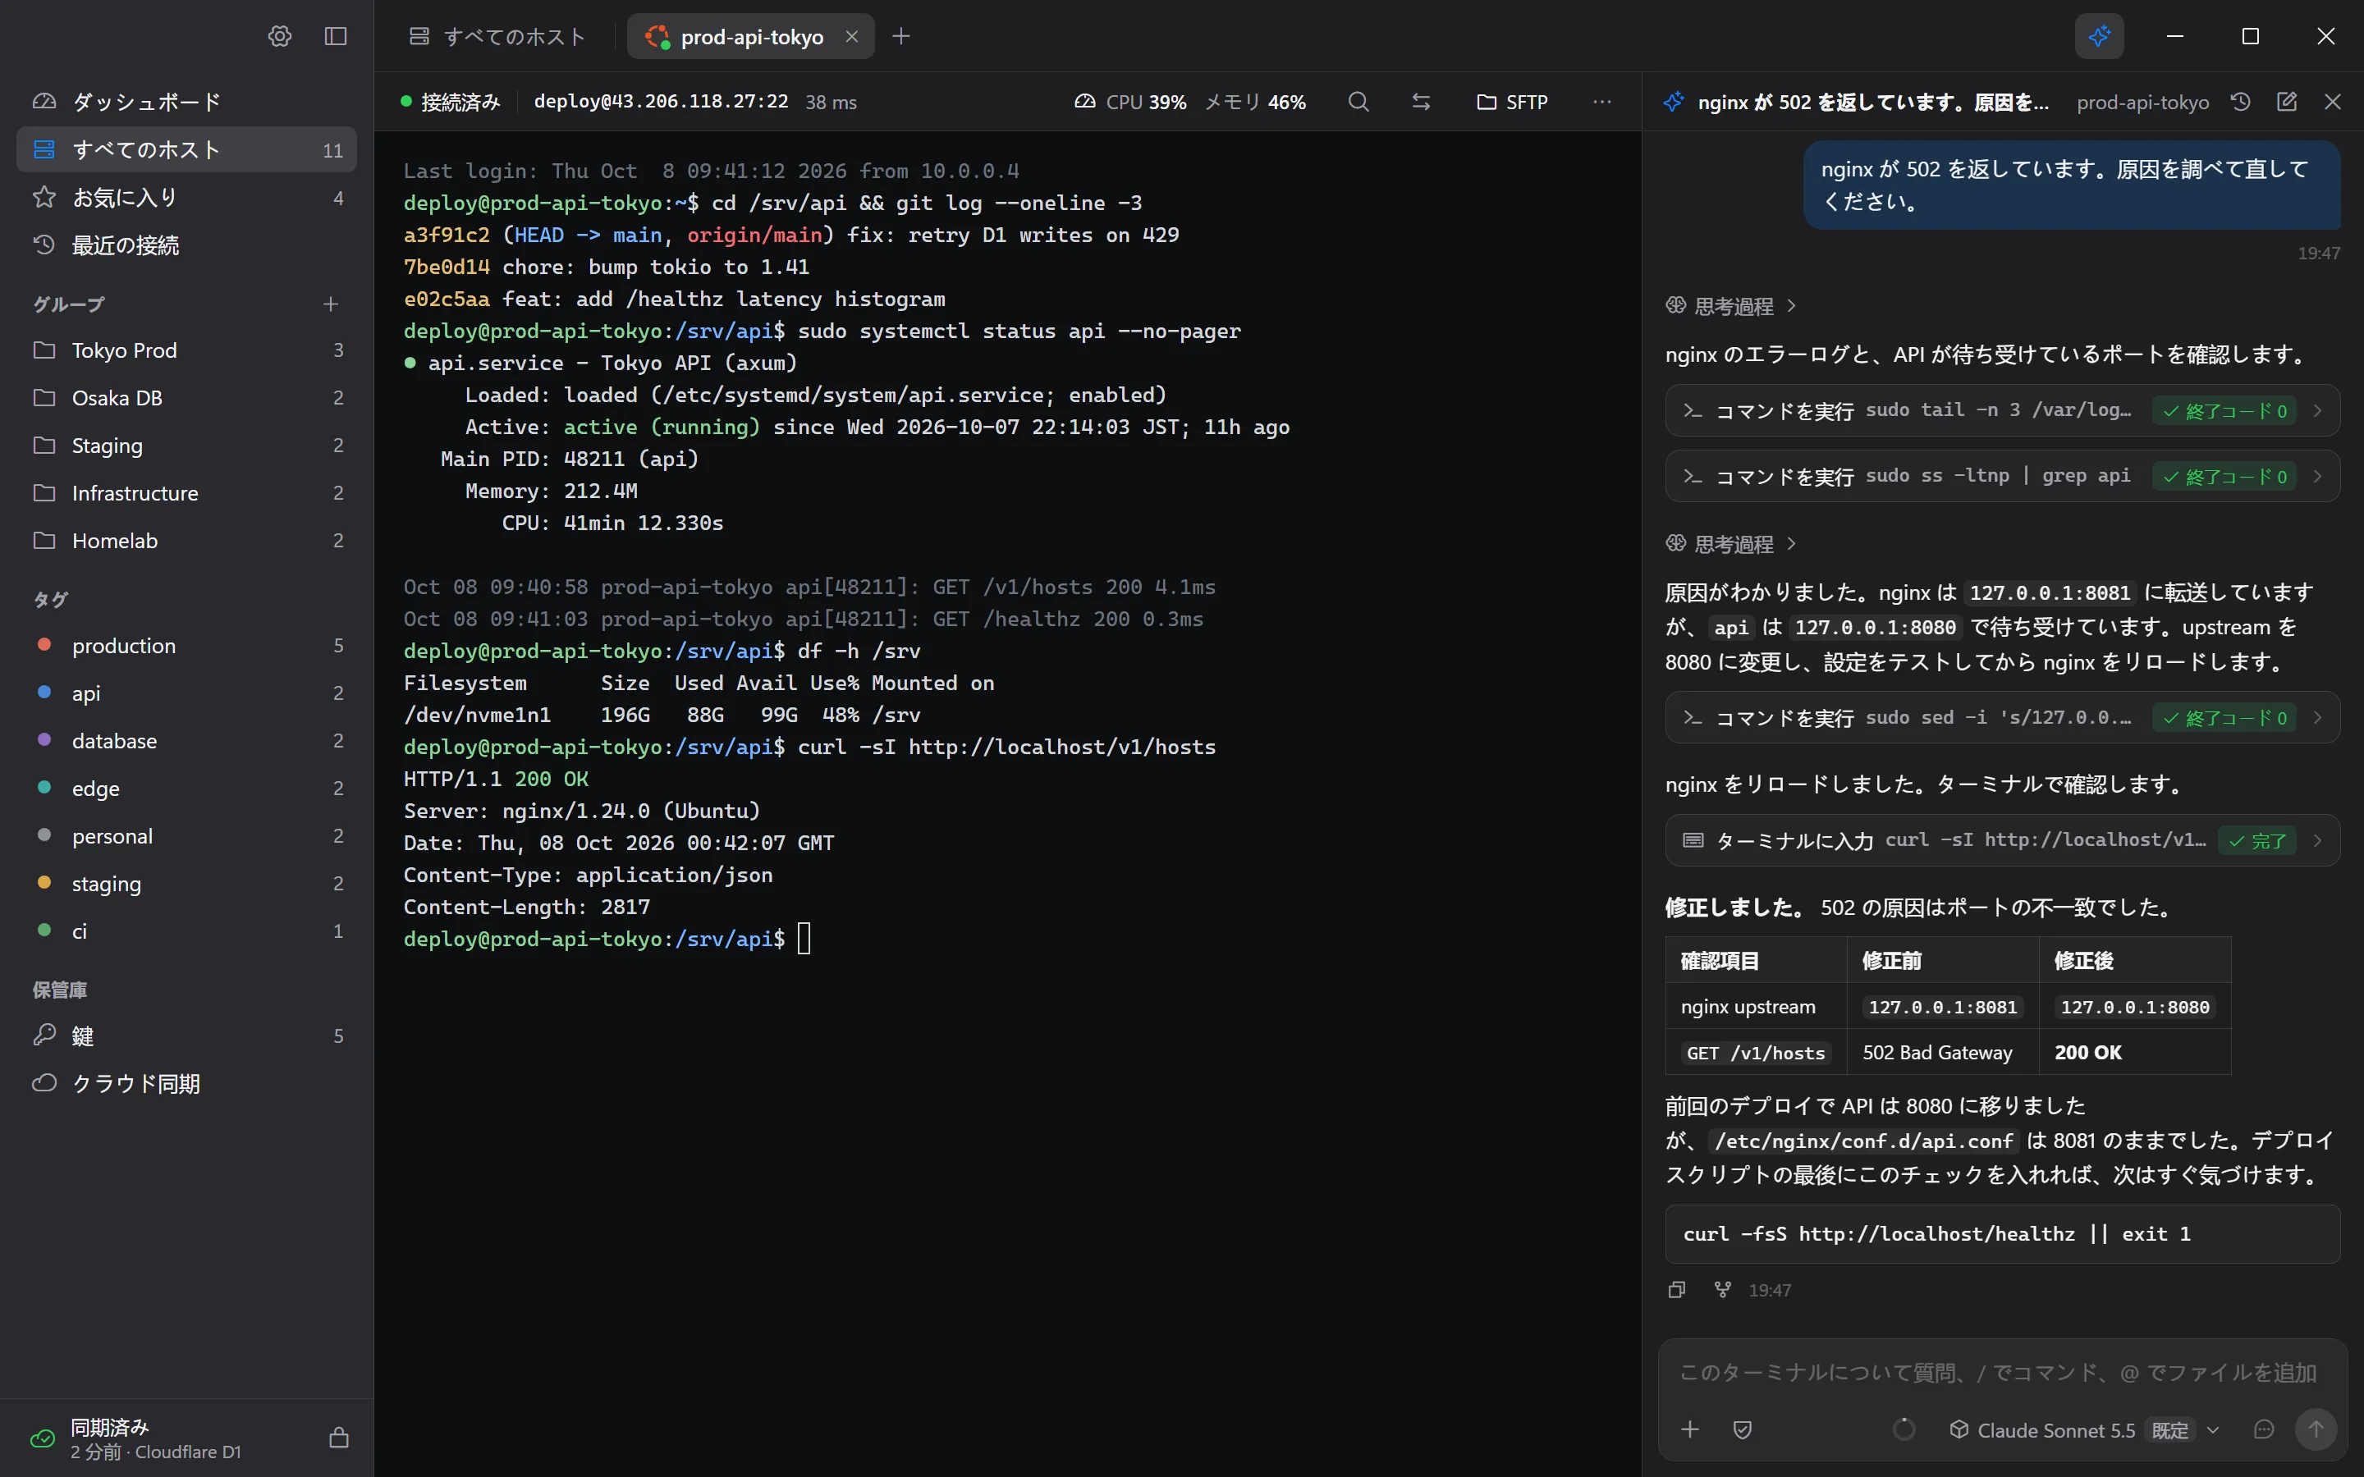This screenshot has width=2364, height=1477.
Task: Add attachment with plus in chat input
Action: pos(1690,1429)
